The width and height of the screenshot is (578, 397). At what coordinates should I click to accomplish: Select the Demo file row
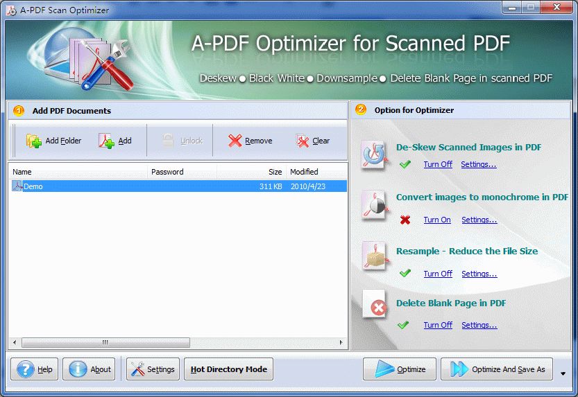click(178, 186)
